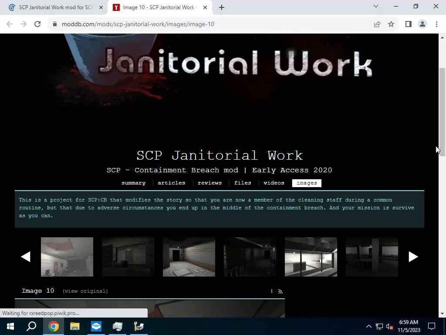Open the browser side panel

[x=409, y=24]
